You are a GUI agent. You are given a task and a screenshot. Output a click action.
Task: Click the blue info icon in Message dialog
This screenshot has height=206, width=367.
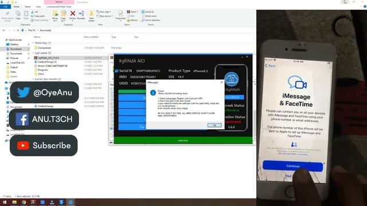[153, 93]
